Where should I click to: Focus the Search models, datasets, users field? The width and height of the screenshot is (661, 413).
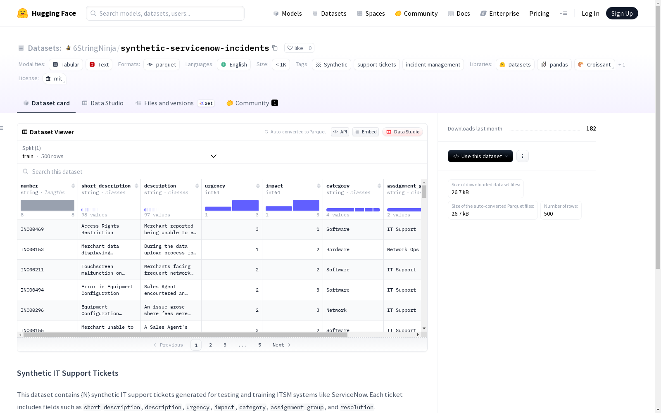click(165, 13)
